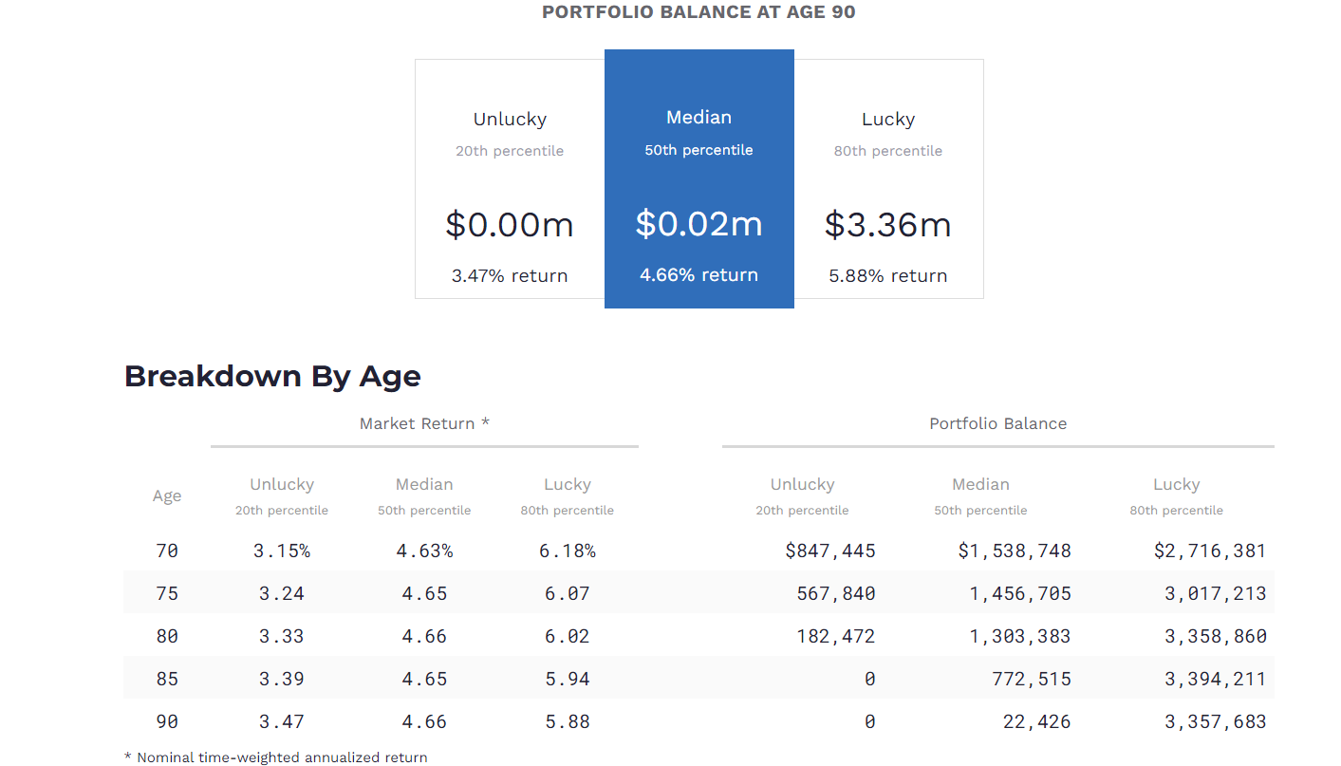Select the "$2,716,381" balance cell

(x=1210, y=551)
